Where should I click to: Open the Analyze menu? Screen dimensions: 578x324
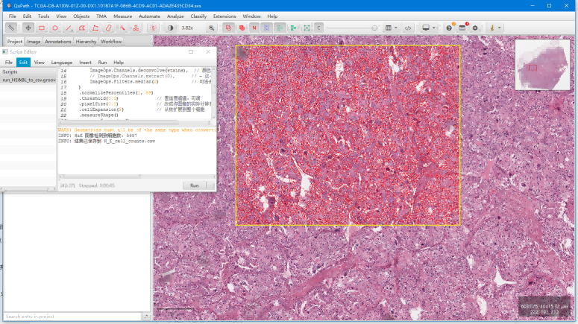175,16
